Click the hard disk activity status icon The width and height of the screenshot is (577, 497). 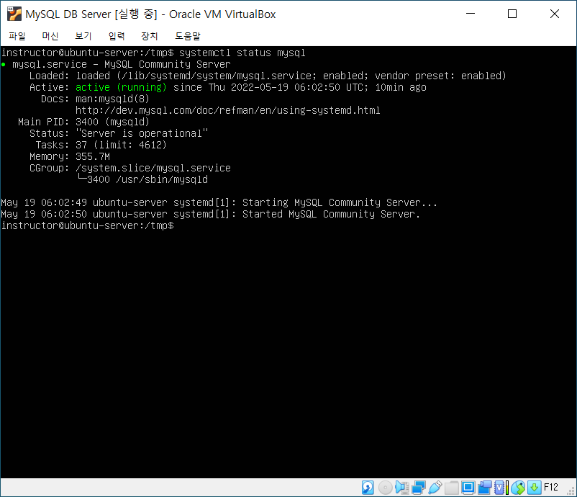pos(368,488)
